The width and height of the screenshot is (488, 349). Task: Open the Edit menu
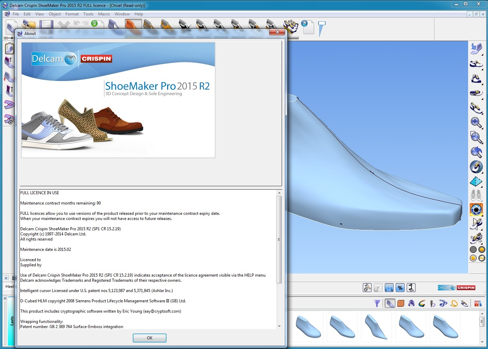tap(27, 14)
